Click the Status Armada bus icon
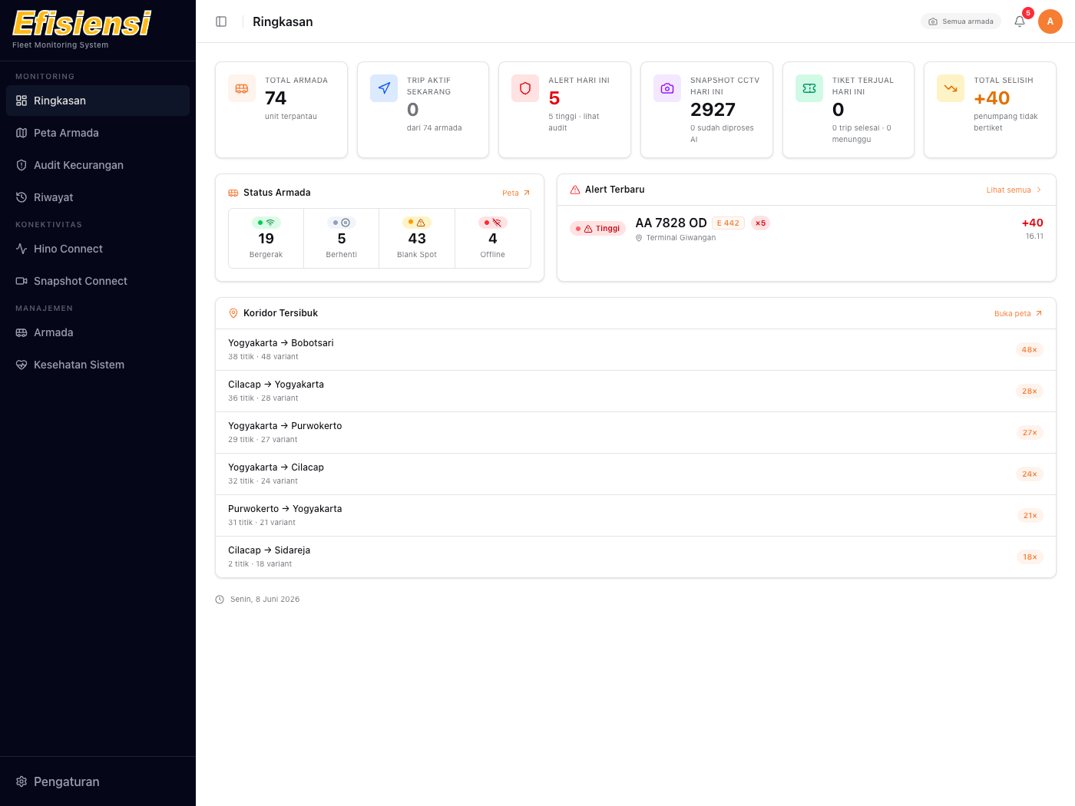Viewport: 1075px width, 806px height. click(x=233, y=193)
